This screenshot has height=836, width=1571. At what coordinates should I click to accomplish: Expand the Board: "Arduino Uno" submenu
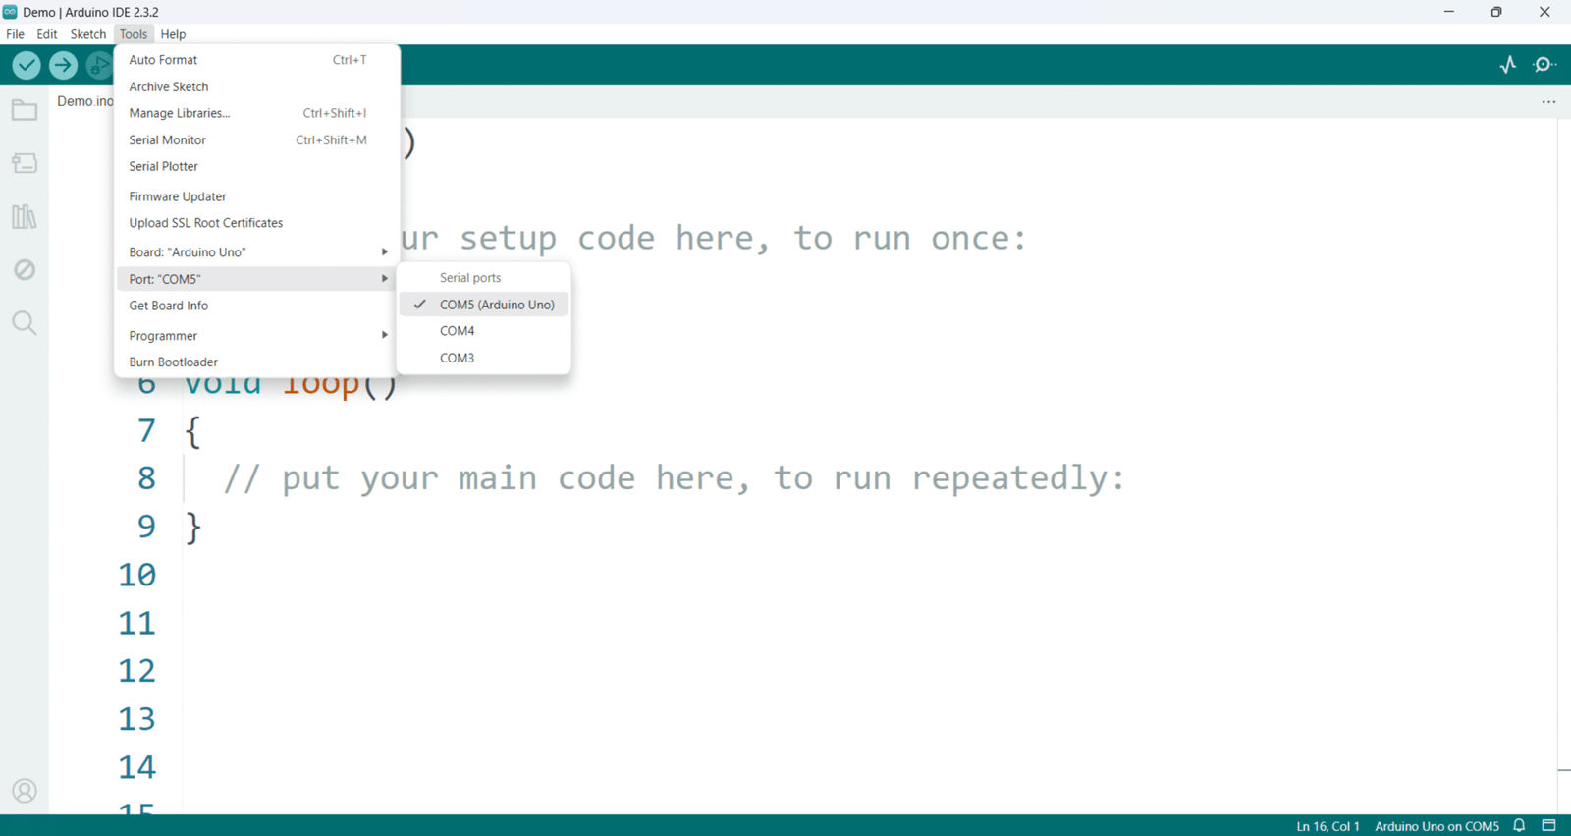[256, 252]
